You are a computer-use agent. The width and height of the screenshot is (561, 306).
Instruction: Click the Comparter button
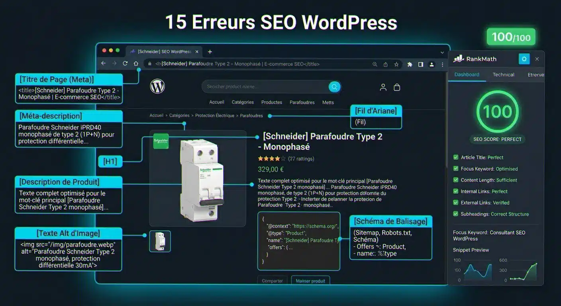point(273,280)
